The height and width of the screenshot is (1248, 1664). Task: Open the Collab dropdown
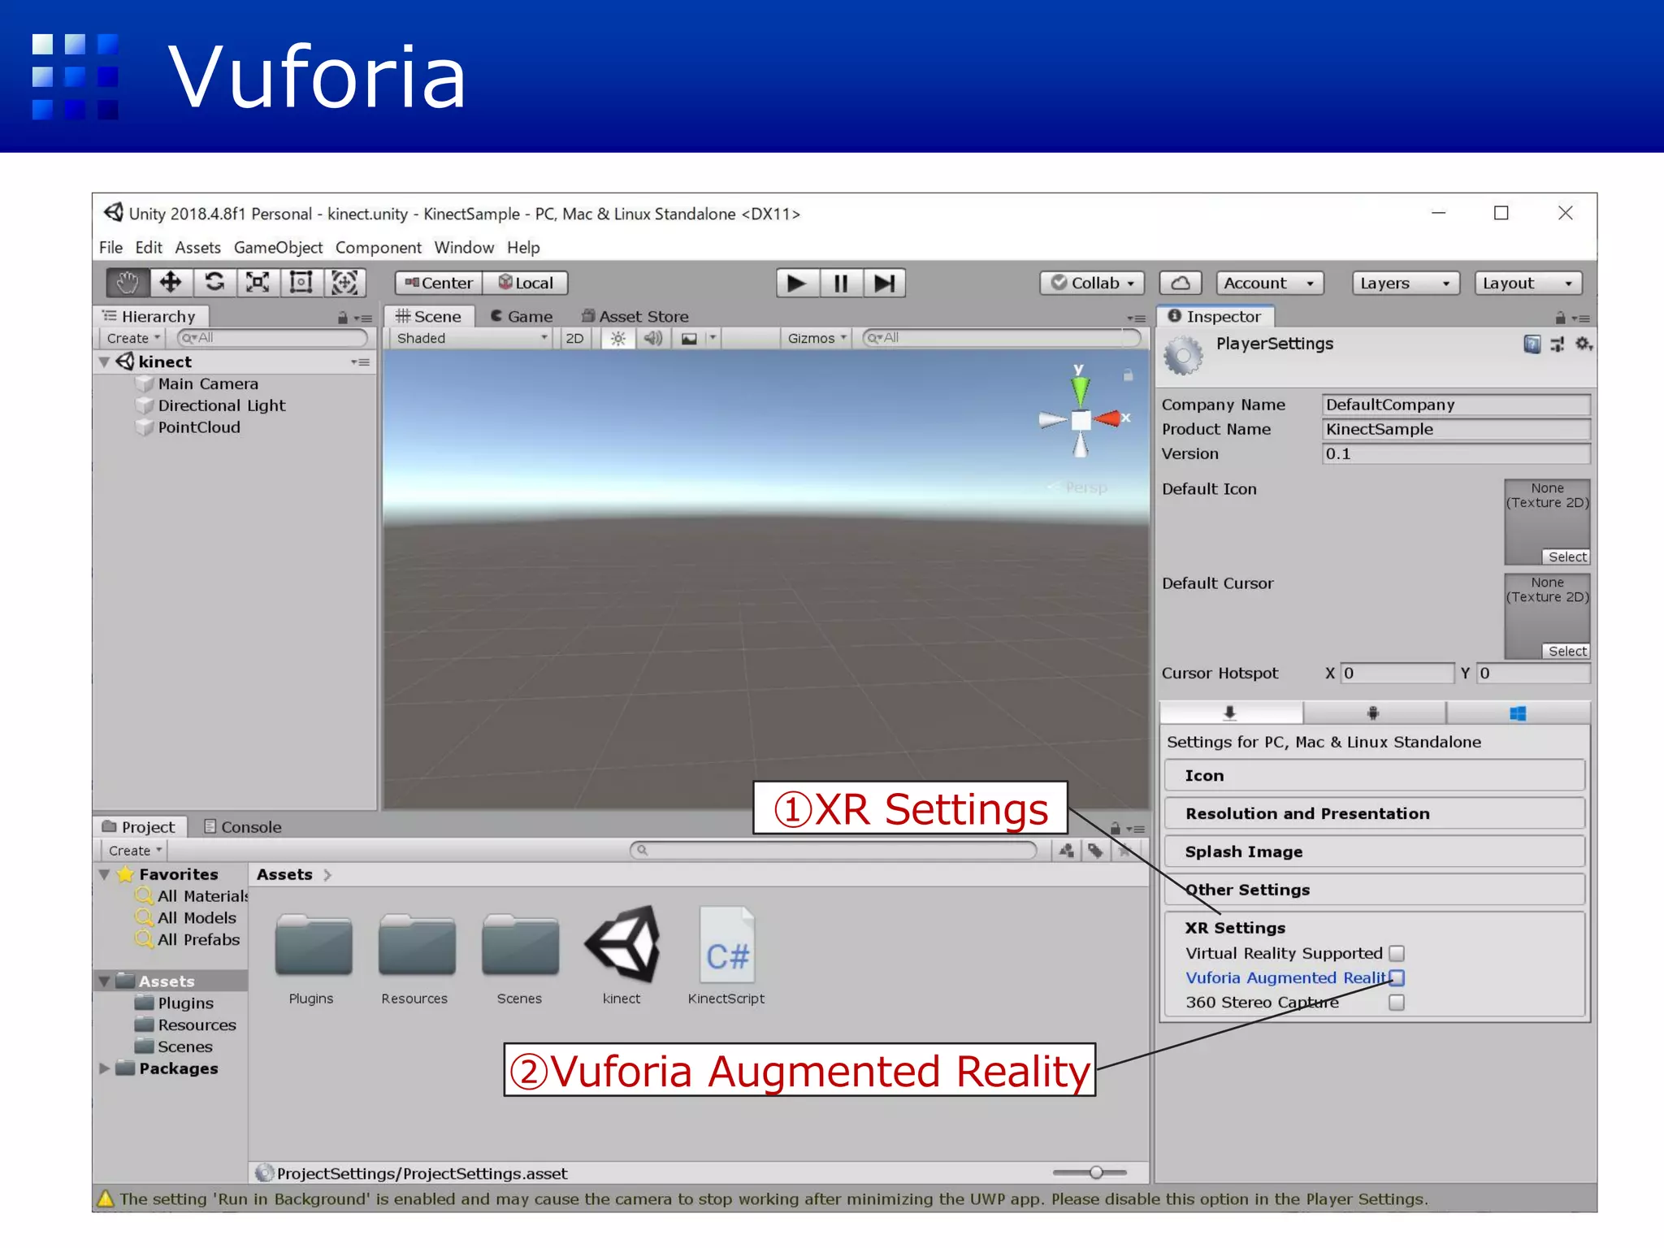[x=1093, y=283]
